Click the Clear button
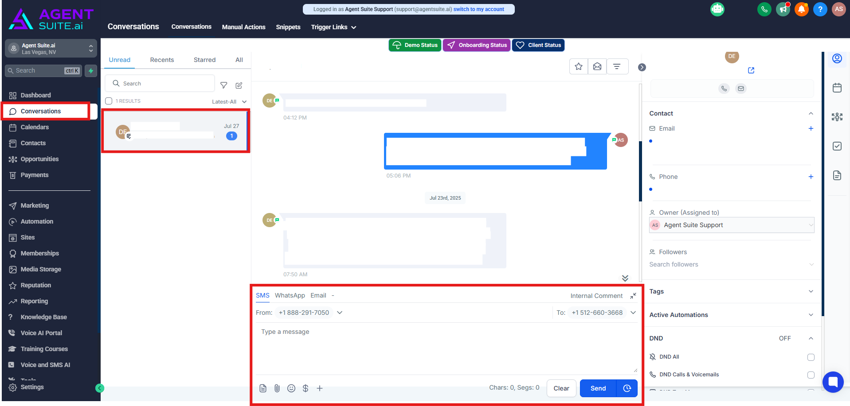Viewport: 850px width, 406px height. (x=561, y=388)
